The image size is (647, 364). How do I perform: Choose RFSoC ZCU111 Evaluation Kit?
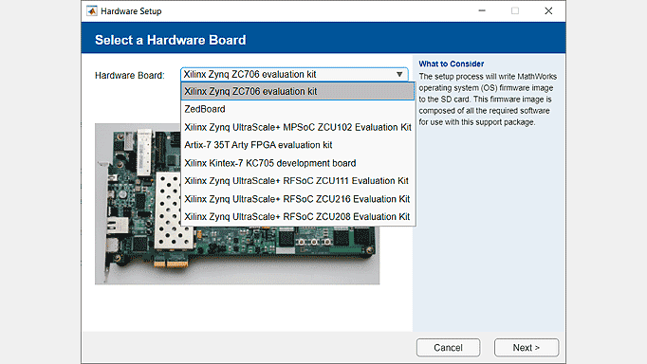[298, 181]
